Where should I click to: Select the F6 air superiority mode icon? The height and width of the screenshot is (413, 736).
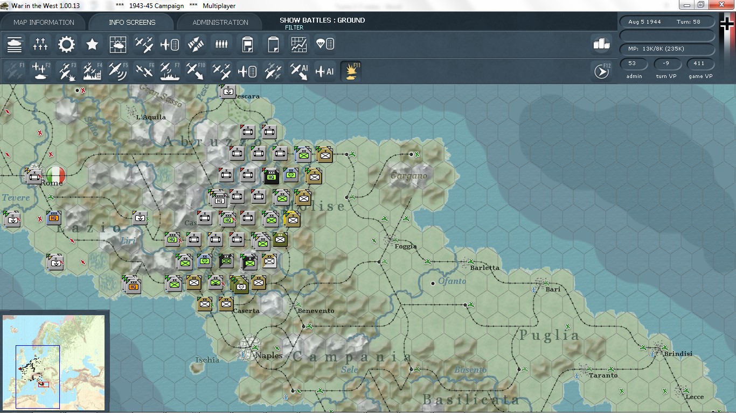point(144,71)
